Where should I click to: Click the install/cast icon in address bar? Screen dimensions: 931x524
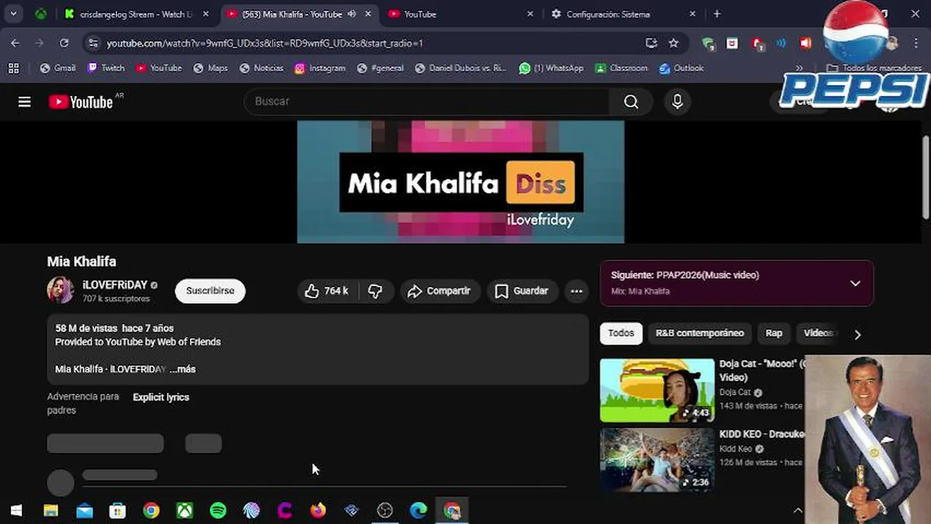click(x=651, y=43)
